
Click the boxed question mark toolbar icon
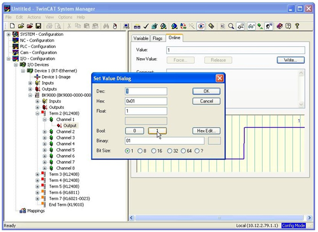pyautogui.click(x=288, y=26)
